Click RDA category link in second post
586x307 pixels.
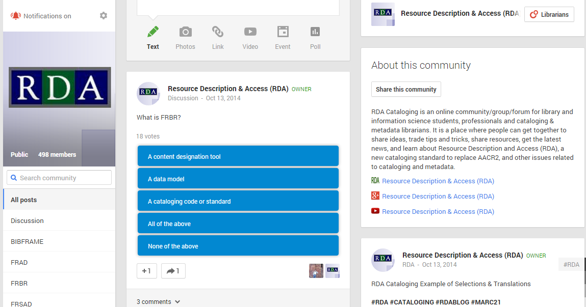click(408, 264)
